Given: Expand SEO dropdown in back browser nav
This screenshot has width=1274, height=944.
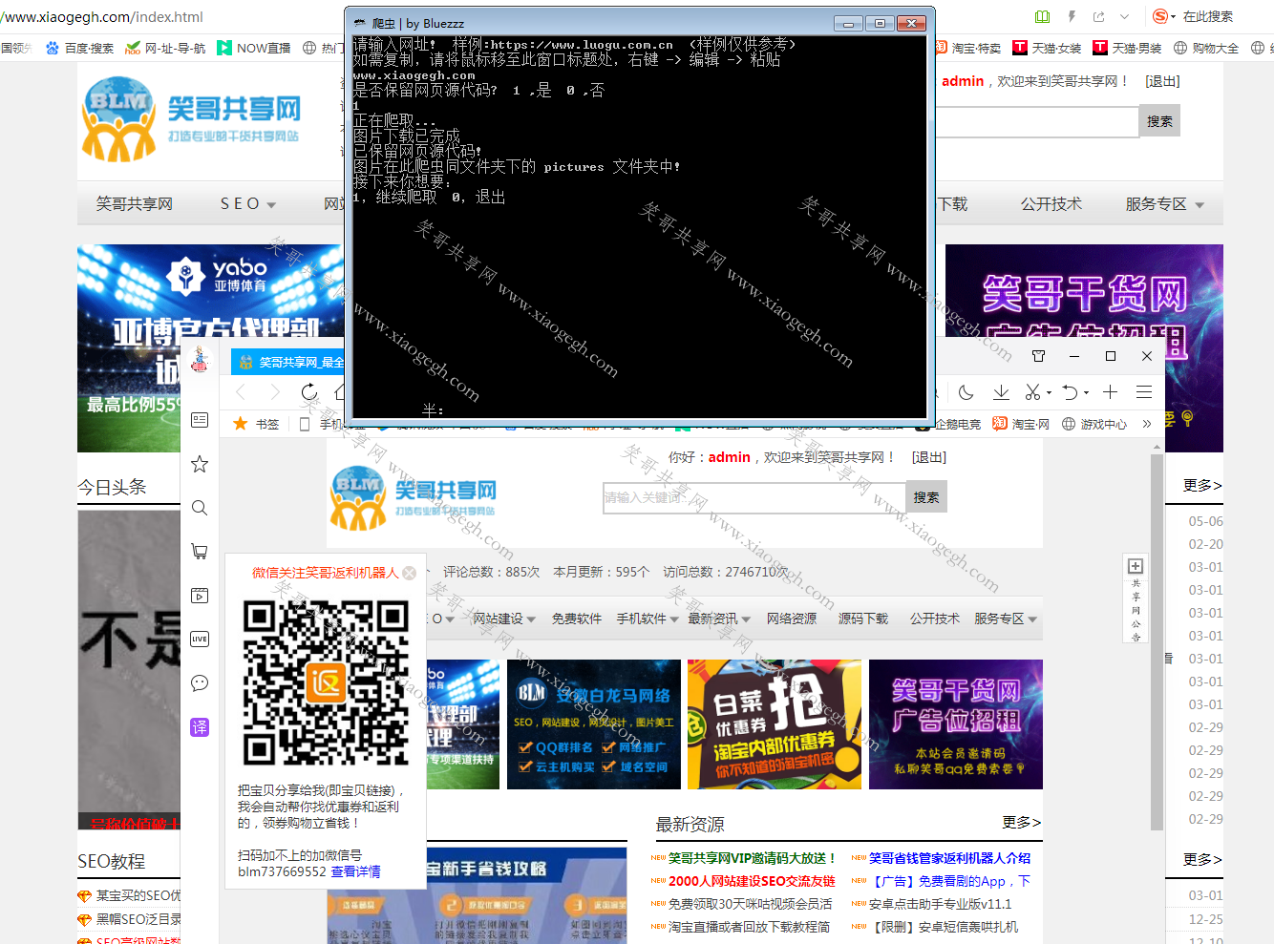Looking at the screenshot, I should click(x=271, y=205).
